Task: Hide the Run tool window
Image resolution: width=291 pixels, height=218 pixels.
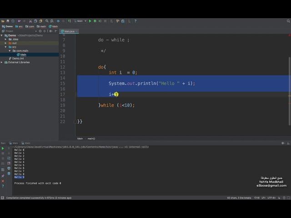Action: [288, 143]
